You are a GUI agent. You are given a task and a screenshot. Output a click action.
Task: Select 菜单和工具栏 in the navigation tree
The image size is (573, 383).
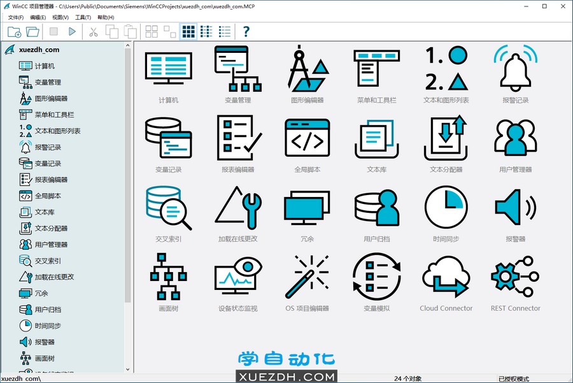[55, 115]
